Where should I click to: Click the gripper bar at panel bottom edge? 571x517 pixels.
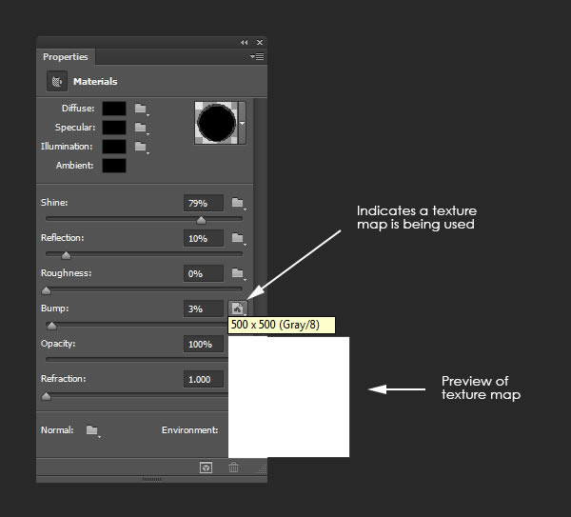pos(152,479)
